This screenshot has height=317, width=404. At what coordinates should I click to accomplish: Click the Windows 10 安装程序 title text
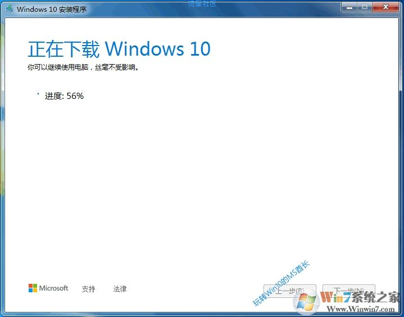[52, 10]
